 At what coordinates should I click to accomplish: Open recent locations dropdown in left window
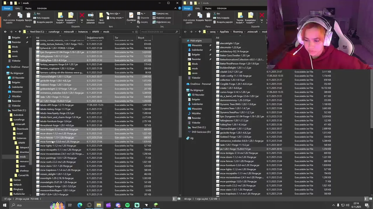[16, 32]
